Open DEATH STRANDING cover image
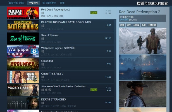The width and height of the screenshot is (172, 112). [23, 103]
